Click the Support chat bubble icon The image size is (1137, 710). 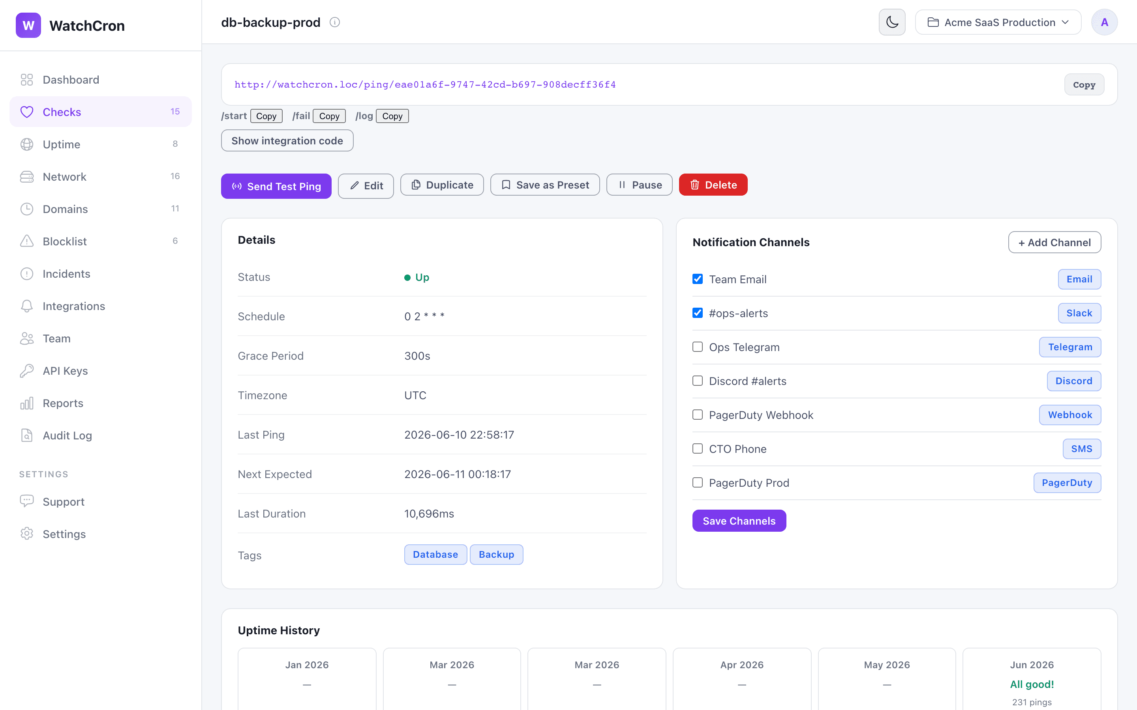27,501
